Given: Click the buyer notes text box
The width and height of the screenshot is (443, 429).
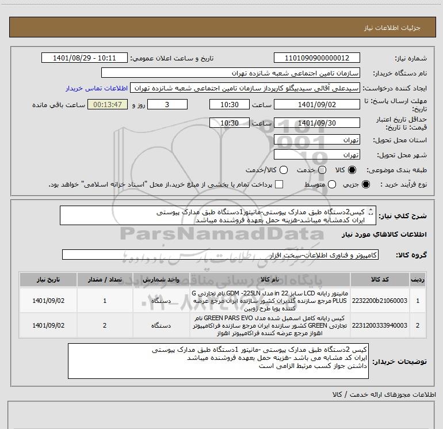Looking at the screenshot, I should click(x=218, y=361).
